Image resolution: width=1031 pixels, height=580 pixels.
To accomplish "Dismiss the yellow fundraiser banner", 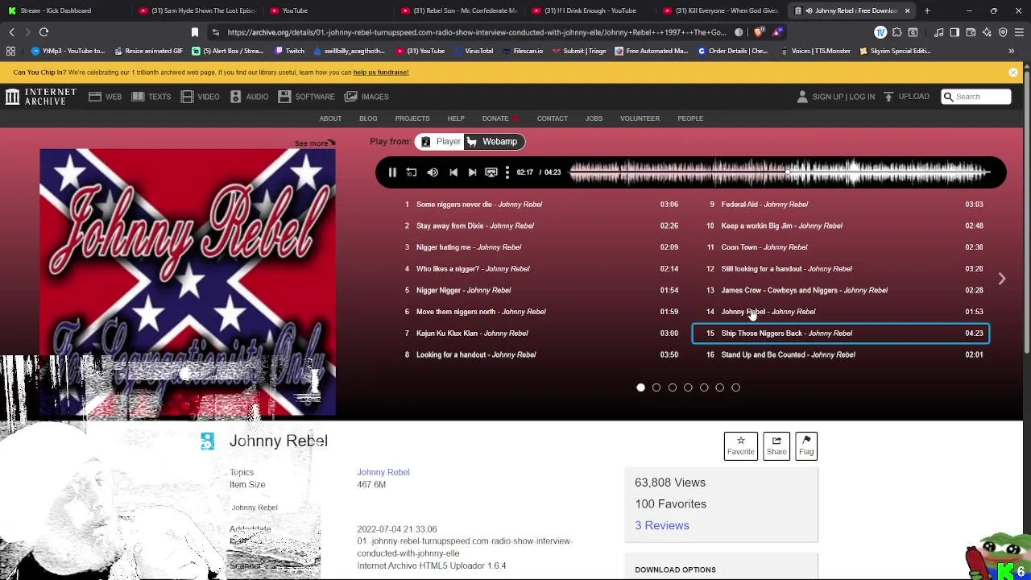I will click(1012, 72).
